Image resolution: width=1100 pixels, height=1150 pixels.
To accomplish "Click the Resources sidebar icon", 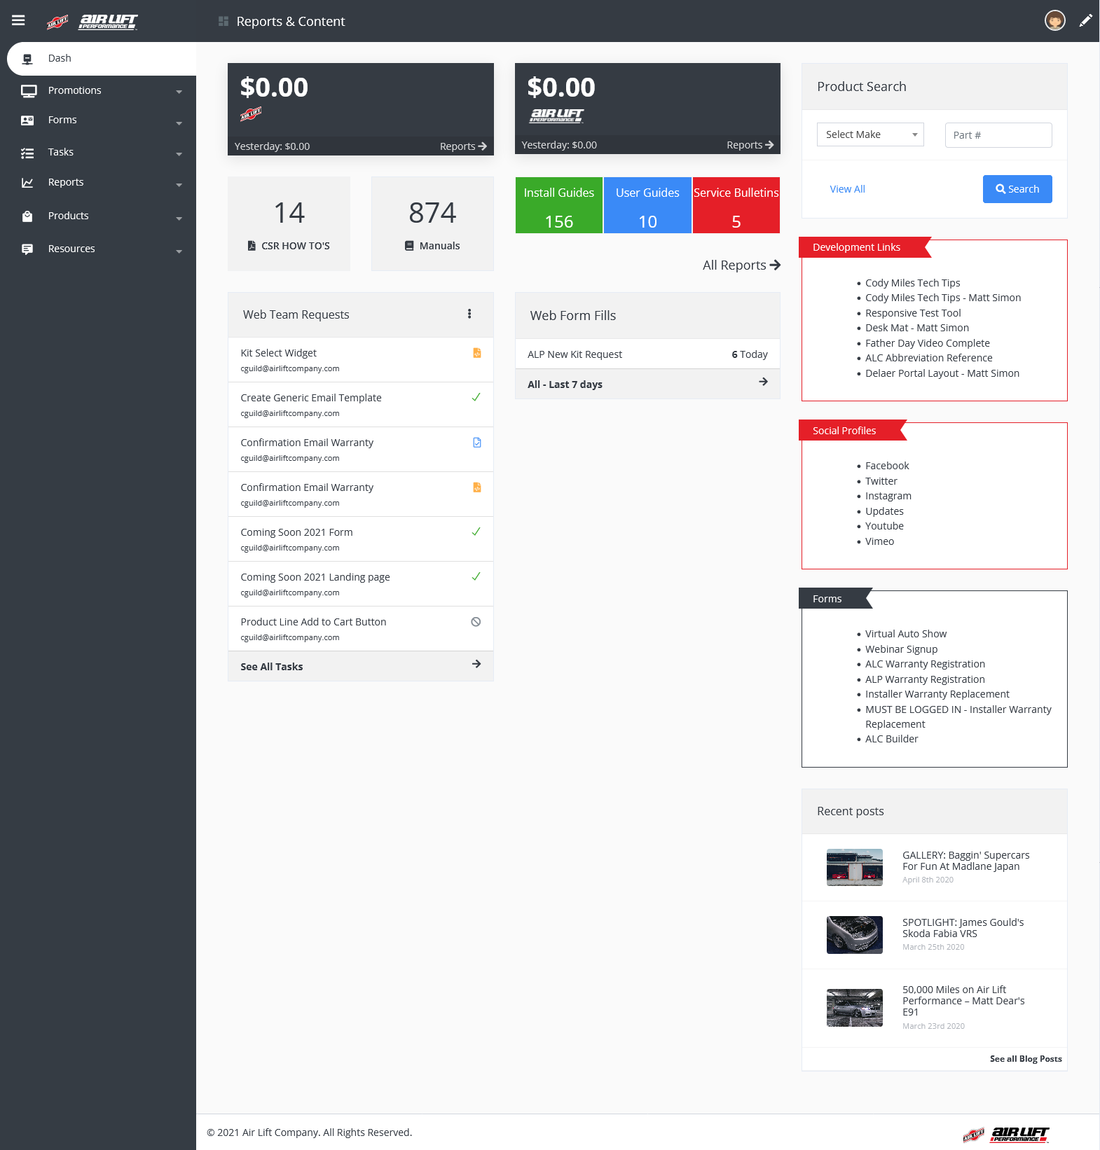I will point(27,249).
